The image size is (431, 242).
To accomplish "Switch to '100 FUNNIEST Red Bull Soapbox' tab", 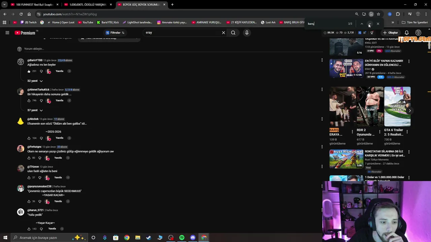I will 35,5.
